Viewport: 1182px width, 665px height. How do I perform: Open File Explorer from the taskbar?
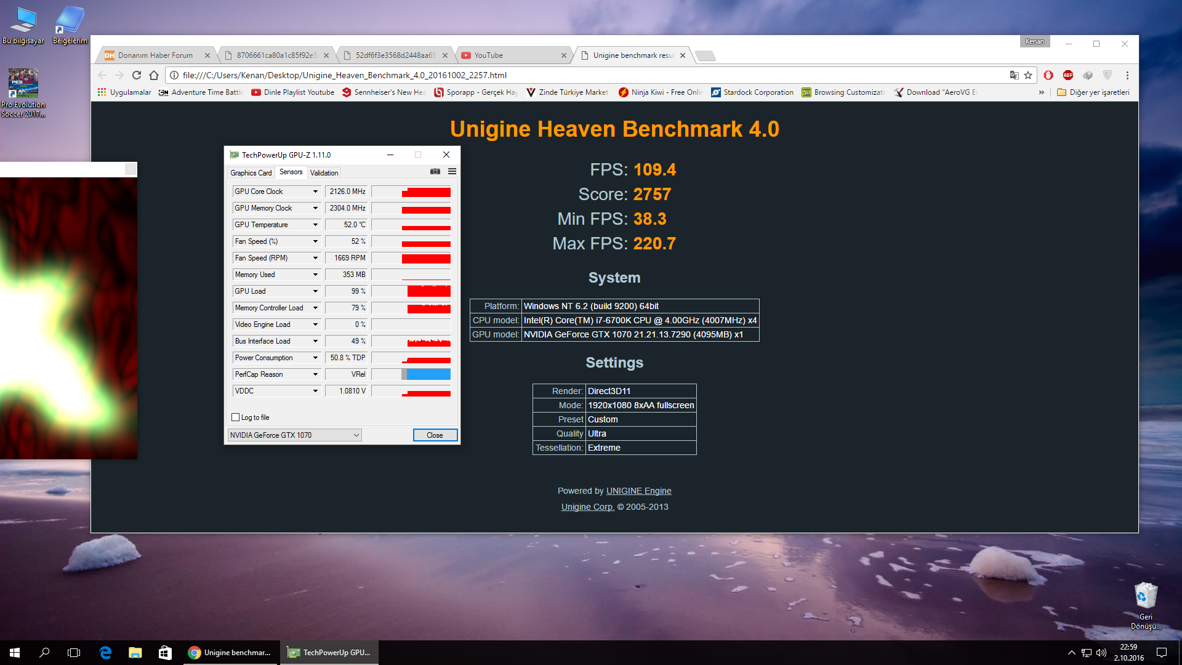point(135,653)
